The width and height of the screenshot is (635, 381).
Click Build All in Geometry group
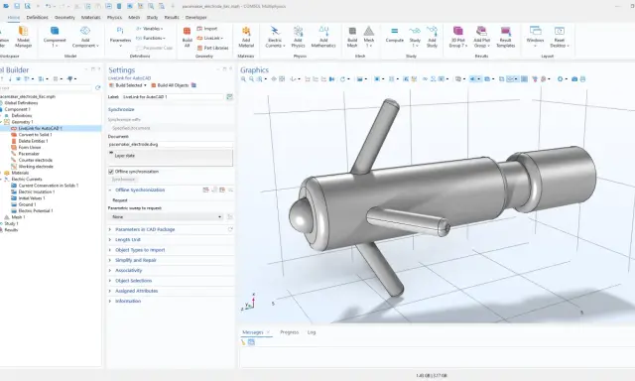pos(187,37)
